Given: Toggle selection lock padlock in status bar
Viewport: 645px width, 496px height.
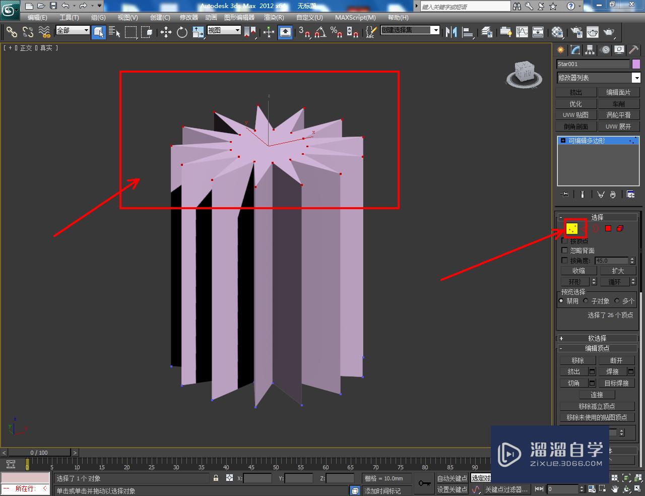Looking at the screenshot, I should coord(216,478).
